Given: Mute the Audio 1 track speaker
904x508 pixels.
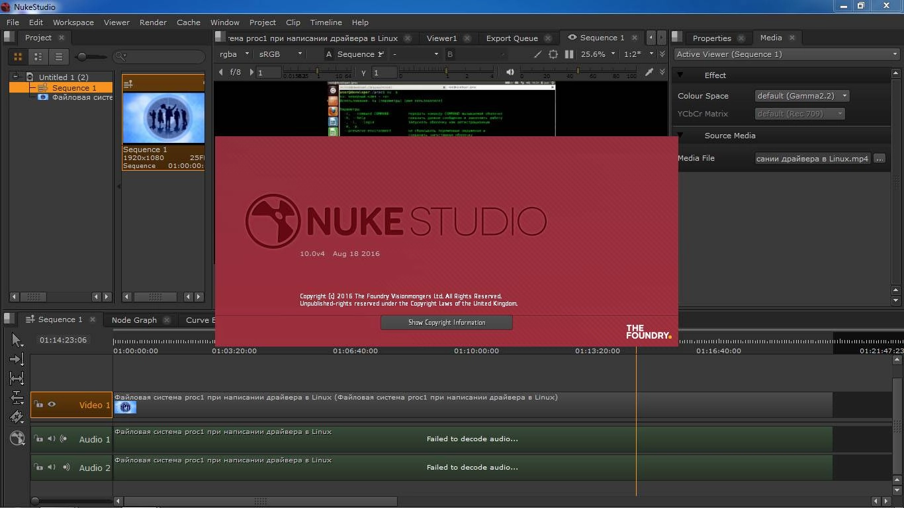Looking at the screenshot, I should tap(52, 439).
